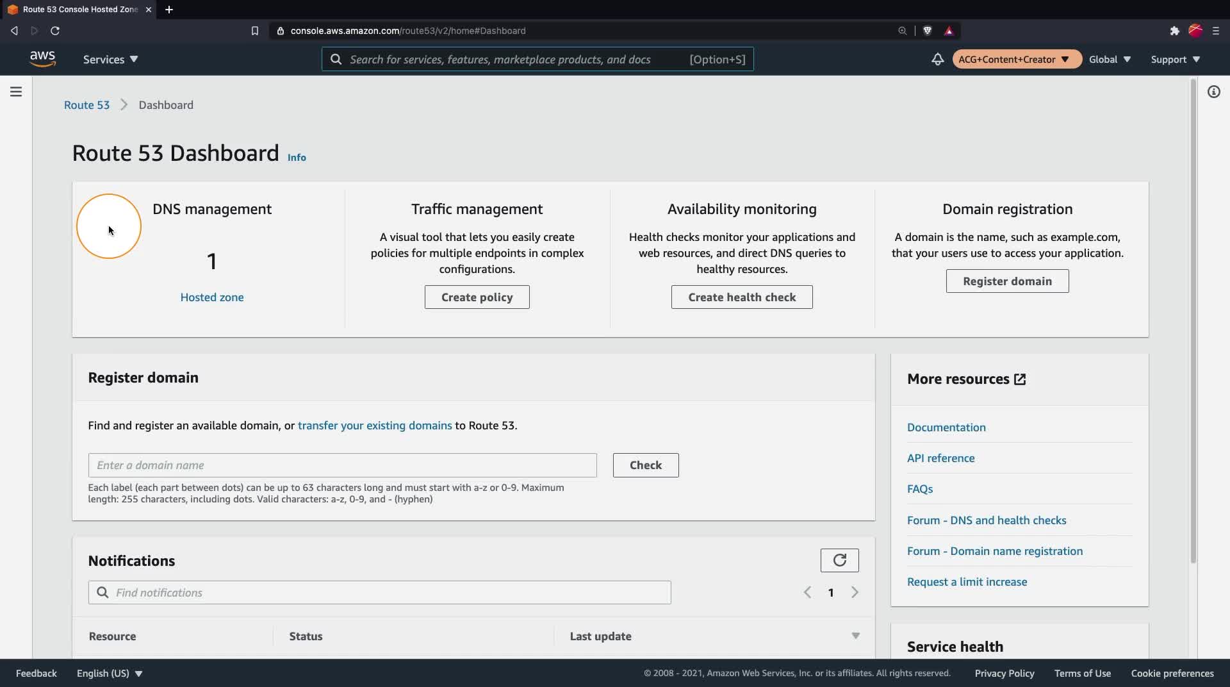Click the browser back arrow
1230x687 pixels.
click(x=14, y=31)
